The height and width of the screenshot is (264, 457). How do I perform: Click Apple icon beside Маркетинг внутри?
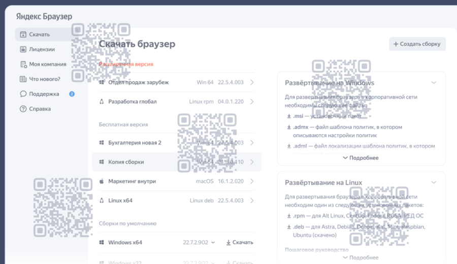(102, 181)
